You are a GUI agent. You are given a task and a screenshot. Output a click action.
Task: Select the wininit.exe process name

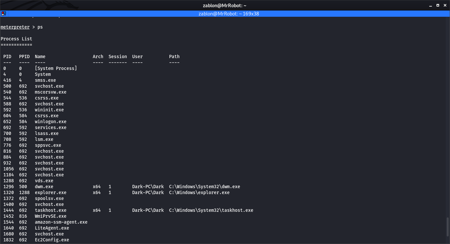pos(49,110)
